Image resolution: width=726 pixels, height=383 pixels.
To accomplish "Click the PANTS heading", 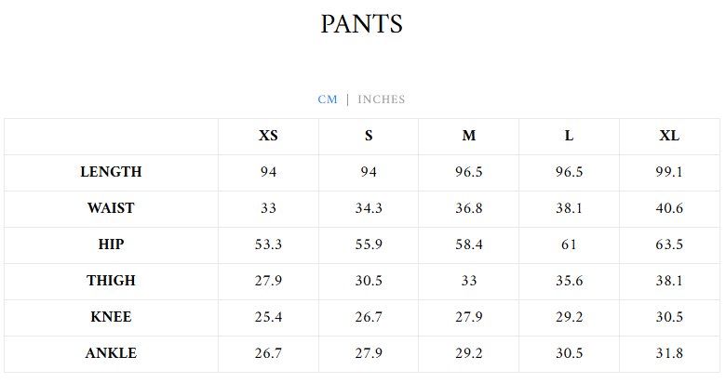I will click(362, 24).
